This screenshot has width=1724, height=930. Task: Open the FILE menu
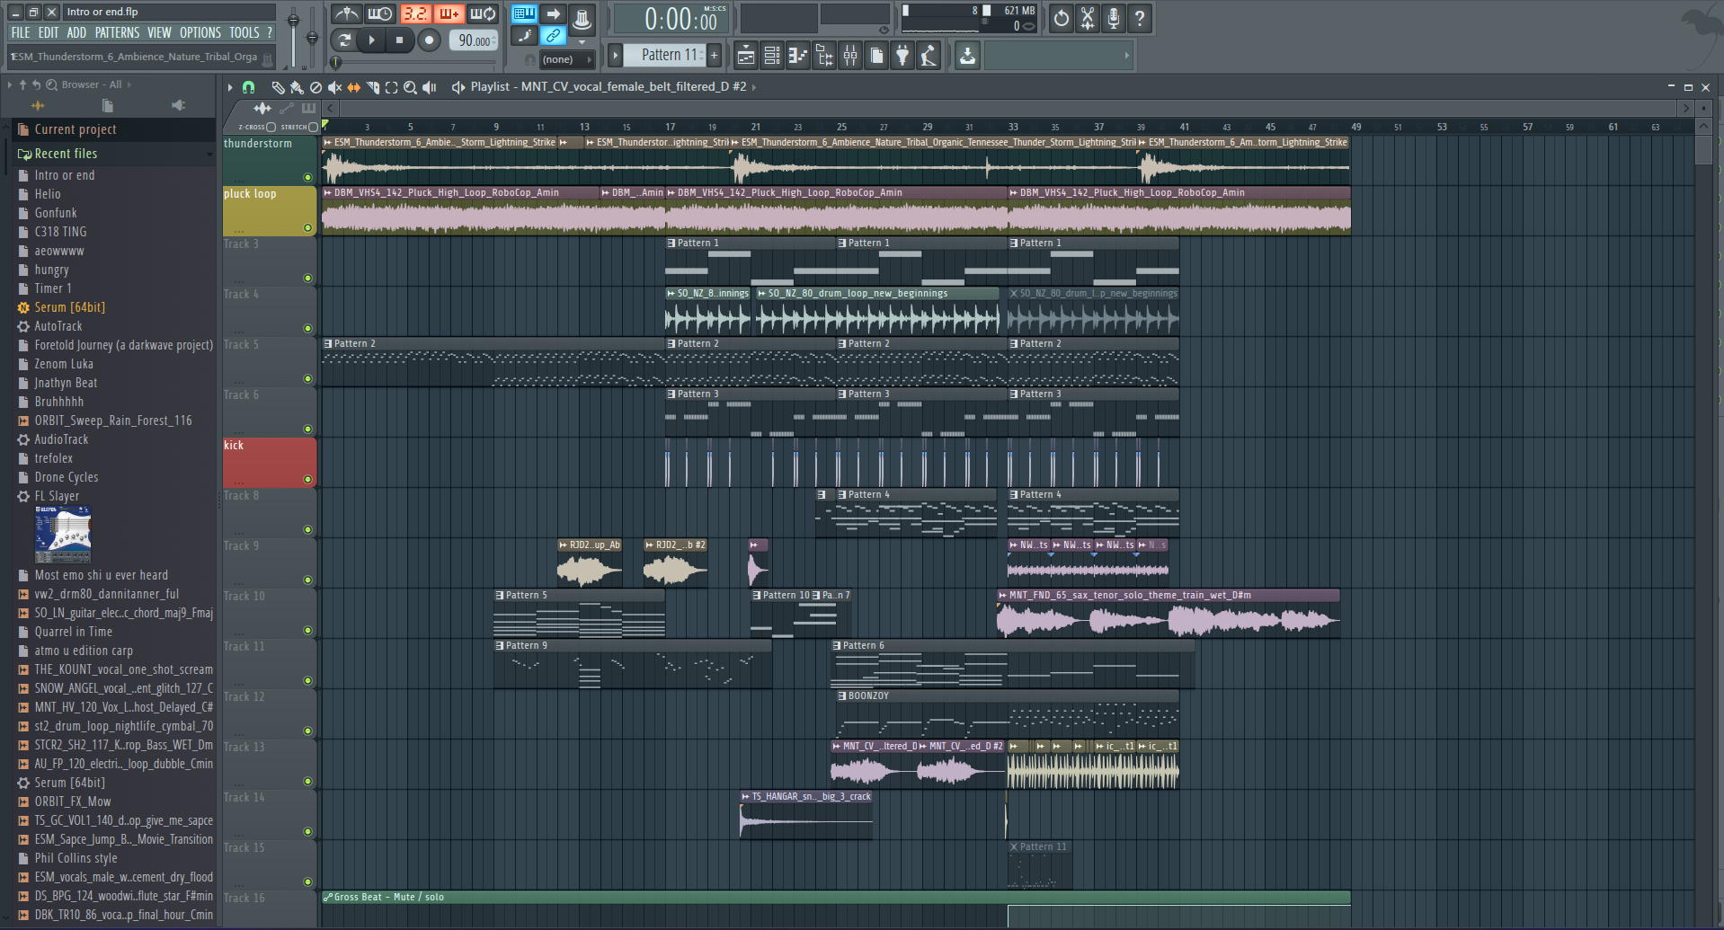[21, 32]
